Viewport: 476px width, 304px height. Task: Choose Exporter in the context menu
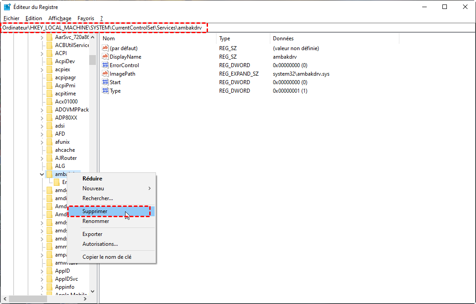(x=111, y=234)
